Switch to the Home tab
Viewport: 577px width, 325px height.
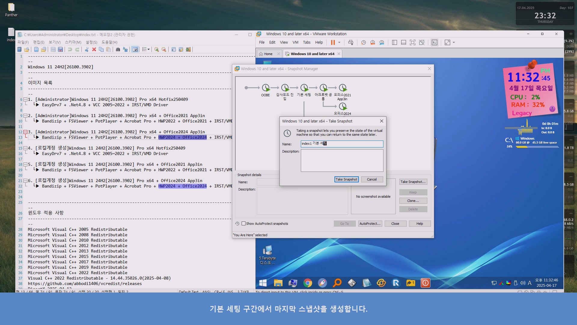point(268,54)
